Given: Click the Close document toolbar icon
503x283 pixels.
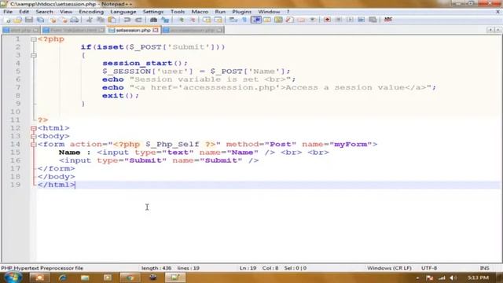Looking at the screenshot, I should point(53,20).
